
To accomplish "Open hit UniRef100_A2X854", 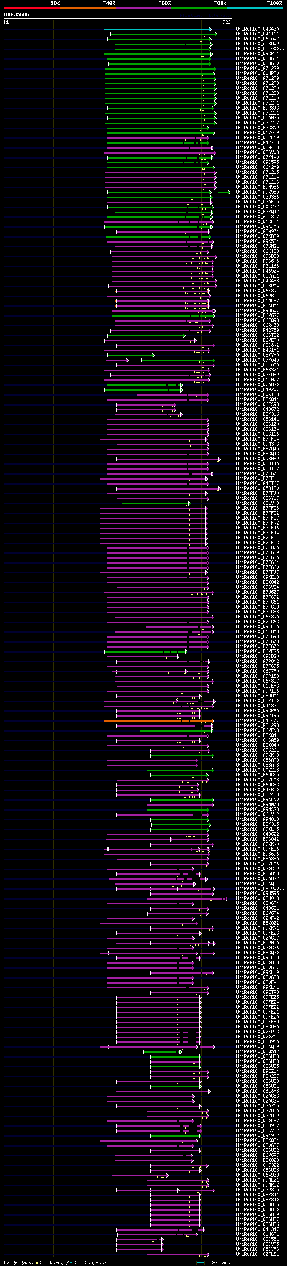I will [x=257, y=306].
